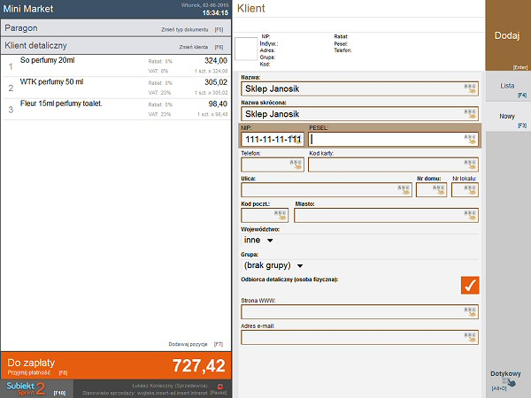
Task: Select the Nowy tab
Action: pos(508,117)
